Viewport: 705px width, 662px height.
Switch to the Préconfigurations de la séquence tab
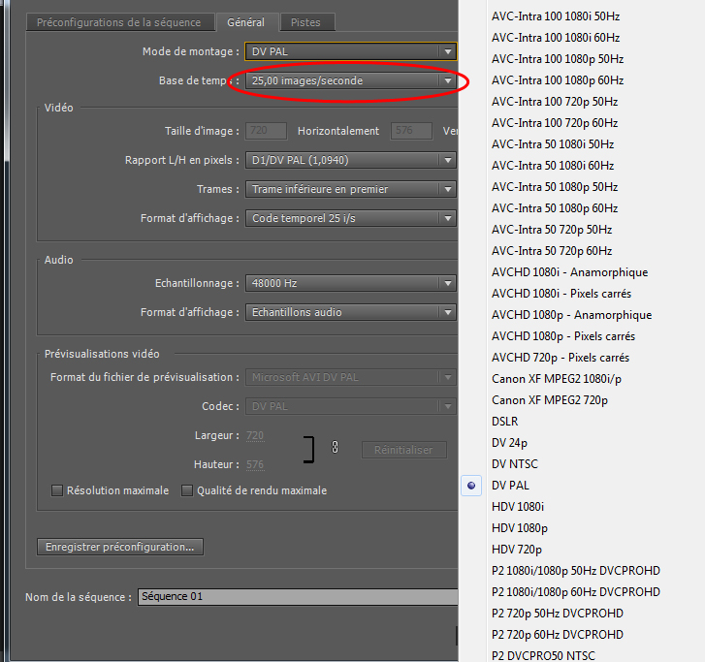point(120,22)
